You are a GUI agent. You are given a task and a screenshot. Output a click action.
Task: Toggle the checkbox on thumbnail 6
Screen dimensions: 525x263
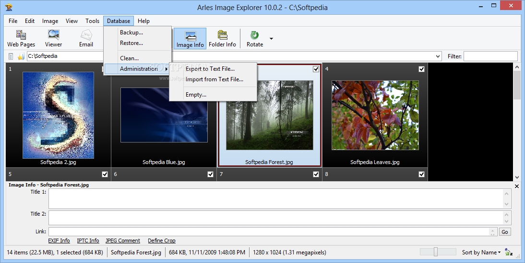click(210, 174)
